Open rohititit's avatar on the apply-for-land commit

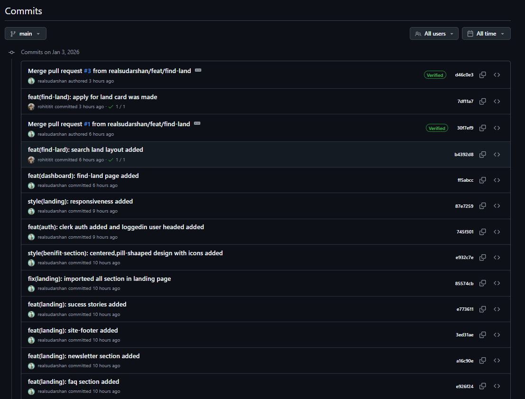31,106
